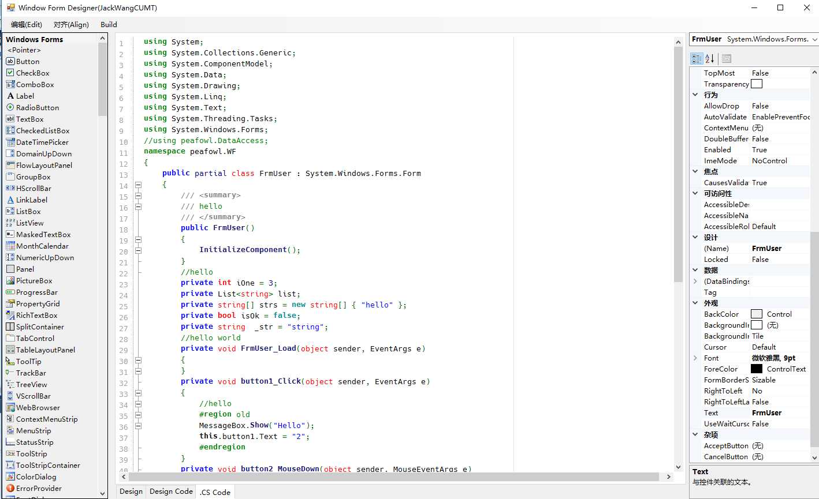Collapse the 数据 property category
The image size is (819, 499).
tap(695, 270)
